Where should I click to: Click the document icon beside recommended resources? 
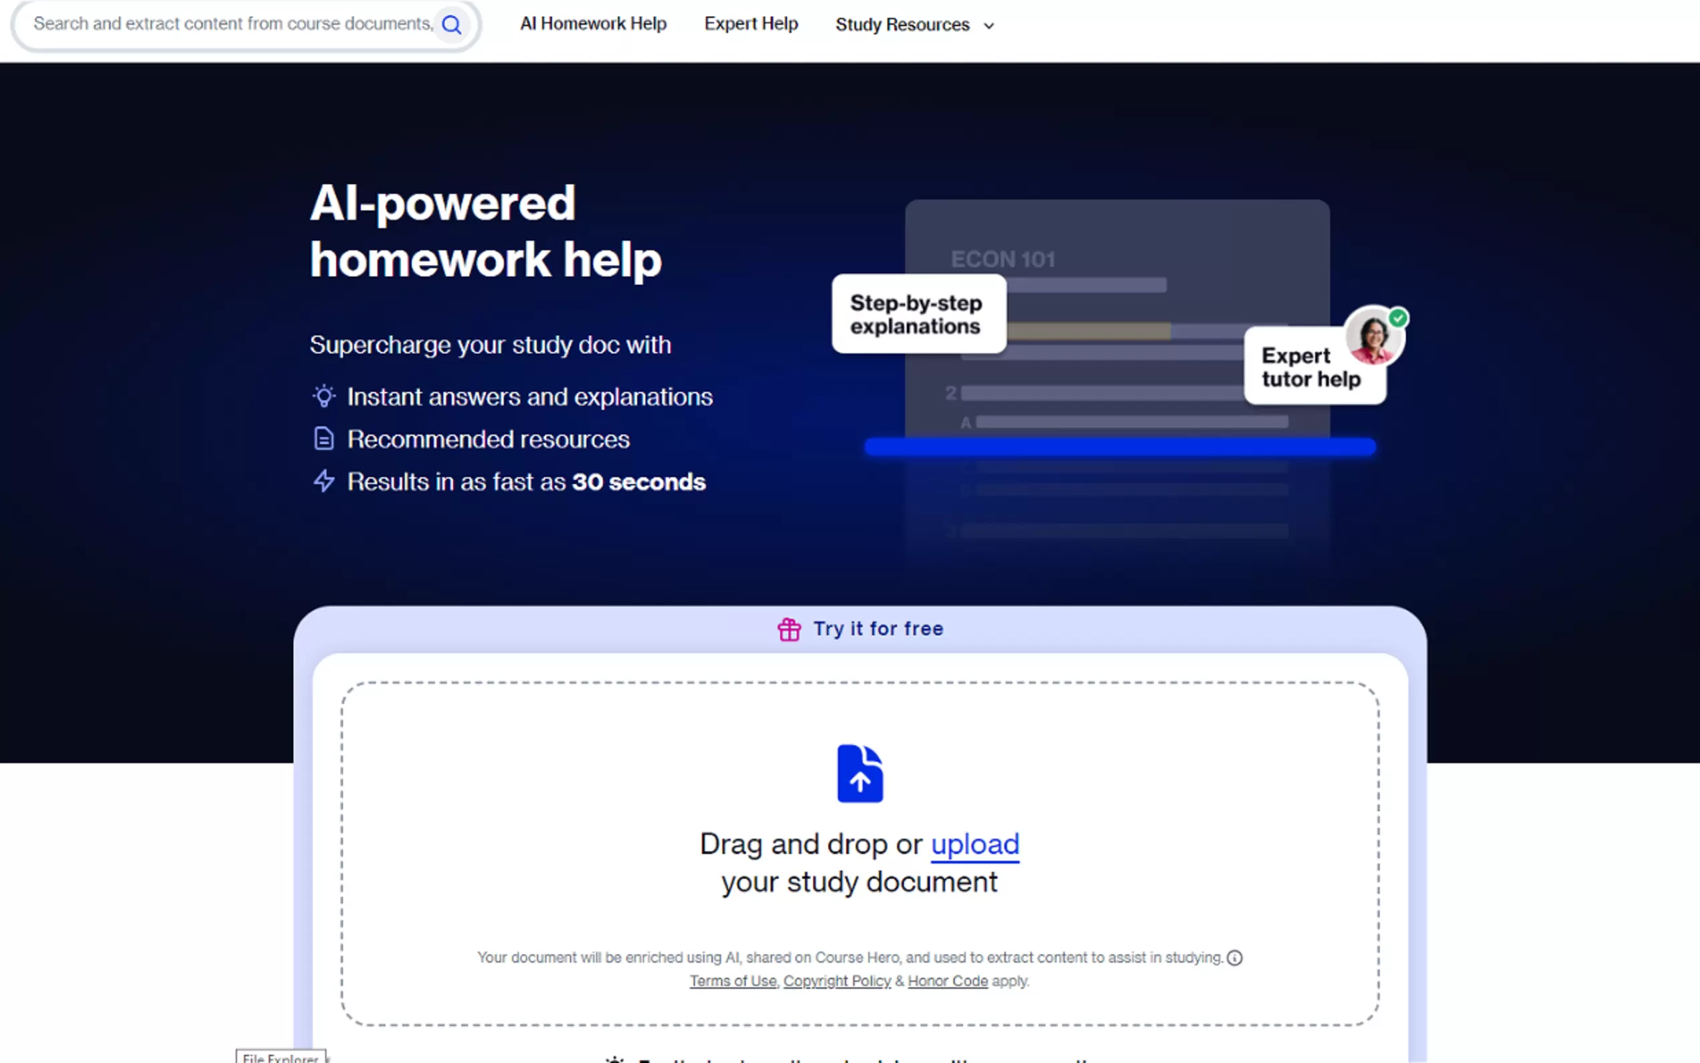323,438
